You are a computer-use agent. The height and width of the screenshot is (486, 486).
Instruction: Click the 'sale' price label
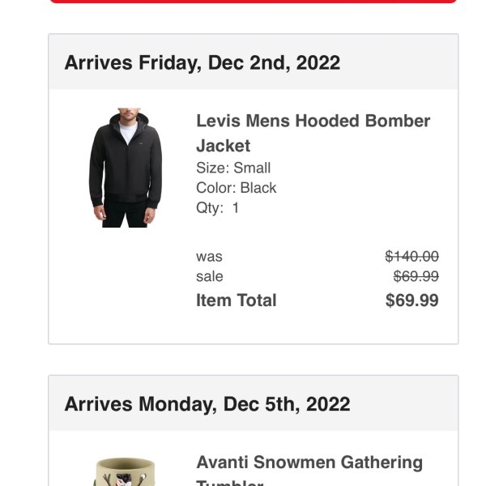point(210,276)
